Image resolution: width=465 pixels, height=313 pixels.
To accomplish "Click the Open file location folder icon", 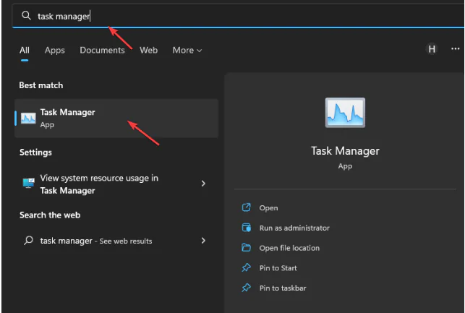I will [246, 248].
